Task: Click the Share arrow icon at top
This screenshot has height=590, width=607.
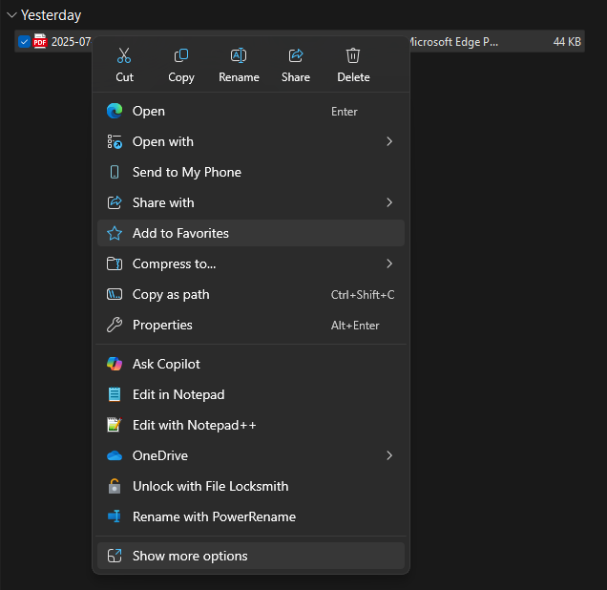Action: click(296, 55)
